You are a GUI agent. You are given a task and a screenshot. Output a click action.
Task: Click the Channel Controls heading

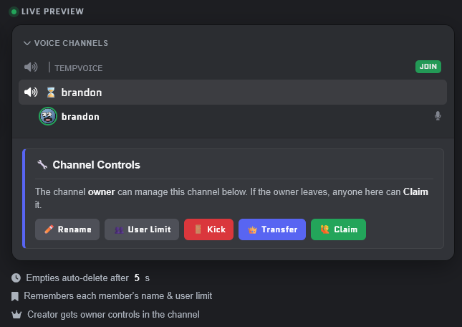pyautogui.click(x=96, y=165)
